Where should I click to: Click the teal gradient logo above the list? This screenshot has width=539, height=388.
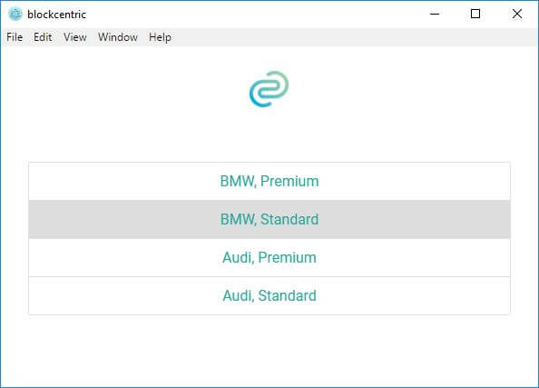[x=269, y=89]
